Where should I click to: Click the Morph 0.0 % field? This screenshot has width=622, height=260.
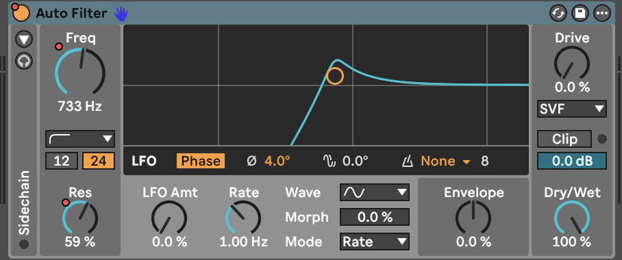(375, 217)
